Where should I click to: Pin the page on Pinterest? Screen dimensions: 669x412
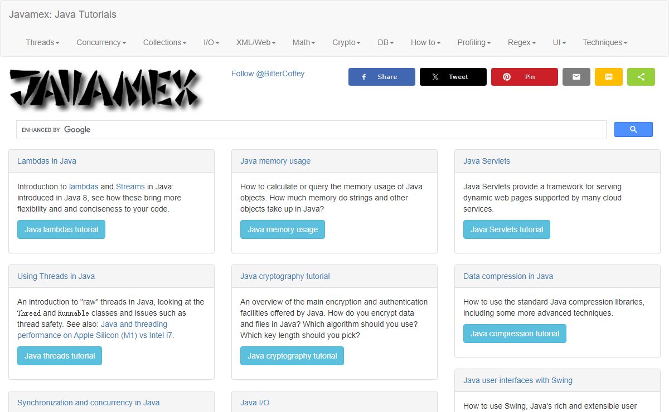pyautogui.click(x=525, y=77)
